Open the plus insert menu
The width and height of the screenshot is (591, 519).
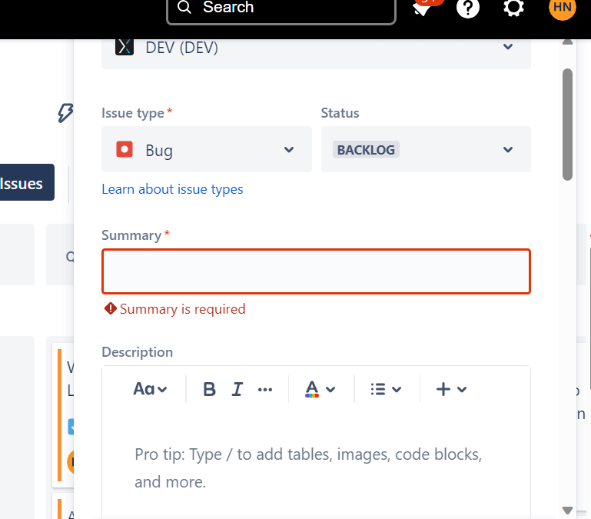(x=451, y=389)
